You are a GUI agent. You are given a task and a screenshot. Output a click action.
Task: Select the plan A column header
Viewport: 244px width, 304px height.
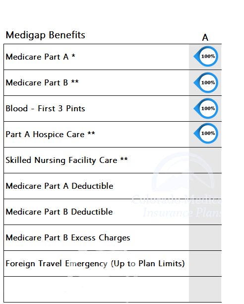tap(205, 37)
